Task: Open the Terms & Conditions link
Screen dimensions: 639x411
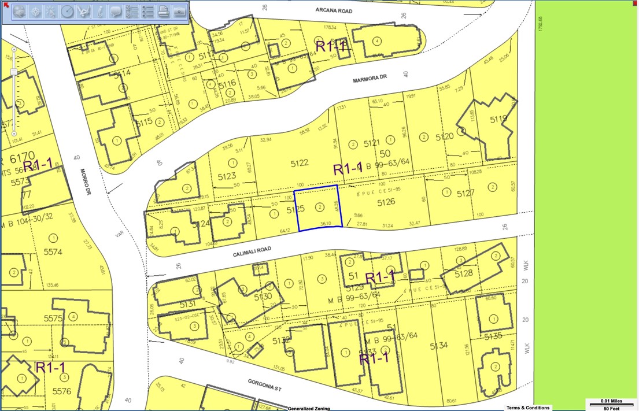Action: (527, 408)
